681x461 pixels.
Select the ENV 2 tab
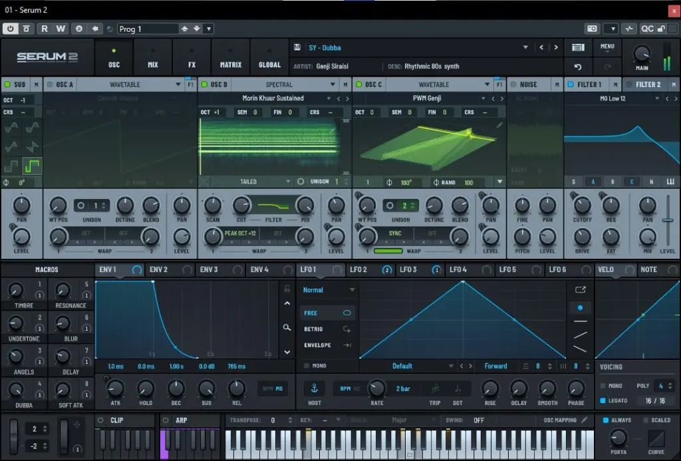point(170,270)
